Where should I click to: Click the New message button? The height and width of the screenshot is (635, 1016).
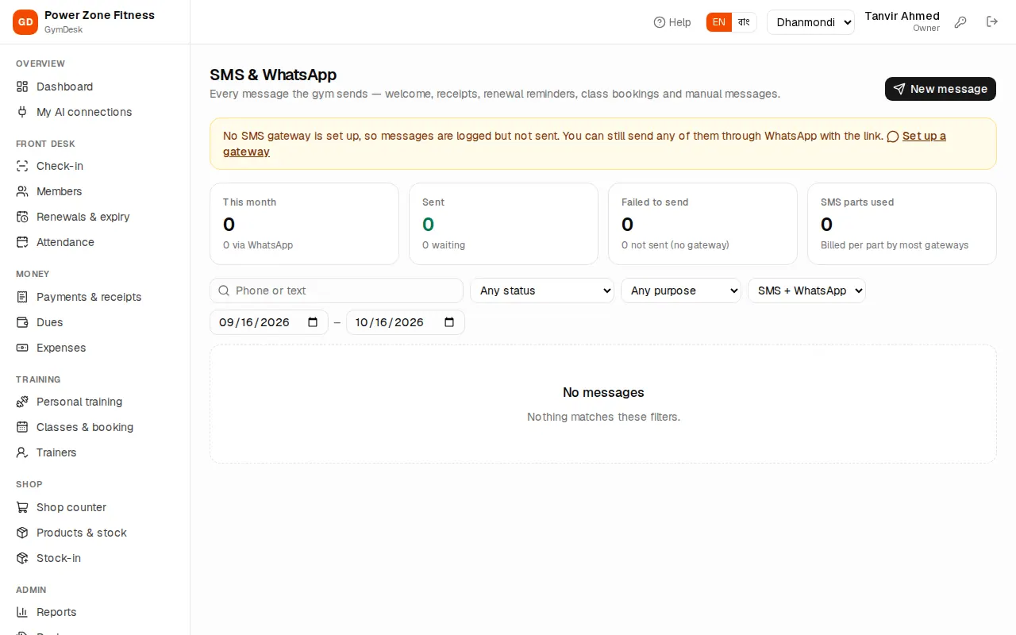tap(941, 89)
